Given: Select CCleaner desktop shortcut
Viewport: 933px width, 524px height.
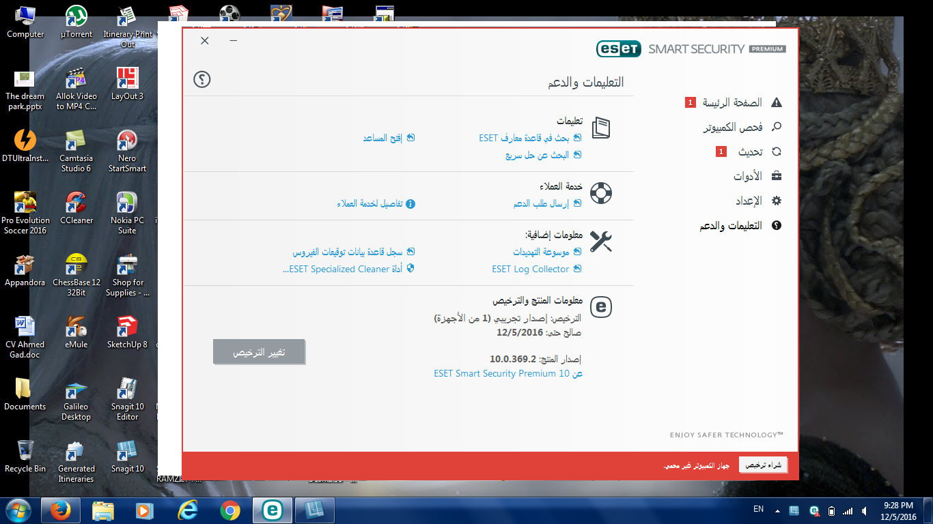Looking at the screenshot, I should pyautogui.click(x=76, y=208).
